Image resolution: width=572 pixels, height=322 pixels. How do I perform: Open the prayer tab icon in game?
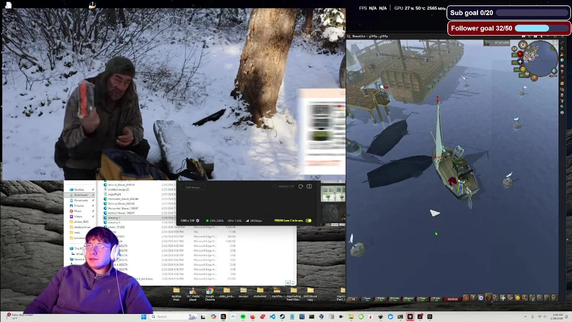coord(503,298)
